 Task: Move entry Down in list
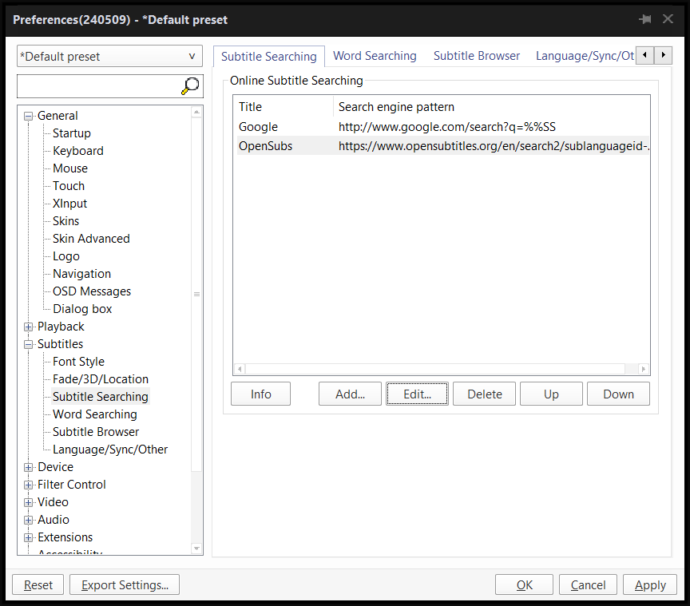[618, 394]
